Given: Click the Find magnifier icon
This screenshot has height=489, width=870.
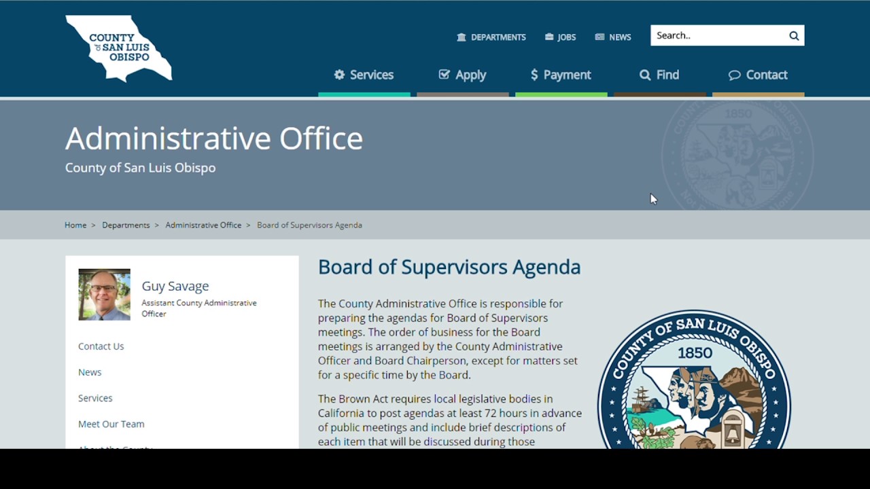Looking at the screenshot, I should tap(645, 75).
